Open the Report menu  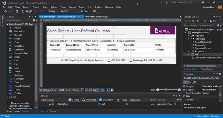[26, 7]
